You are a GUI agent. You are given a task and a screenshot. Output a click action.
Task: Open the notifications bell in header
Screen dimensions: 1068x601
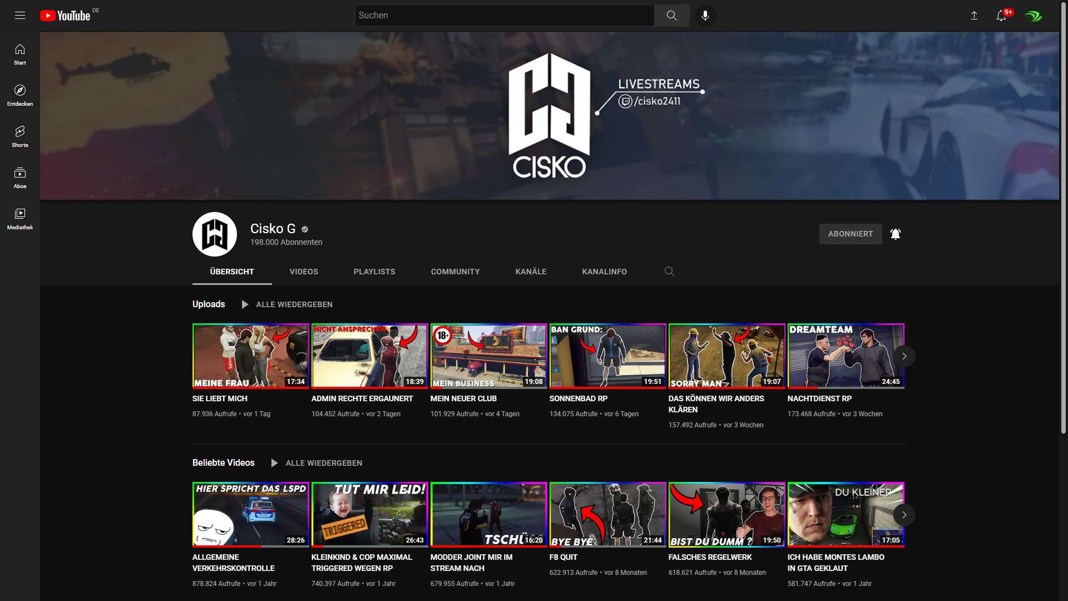pos(1001,16)
